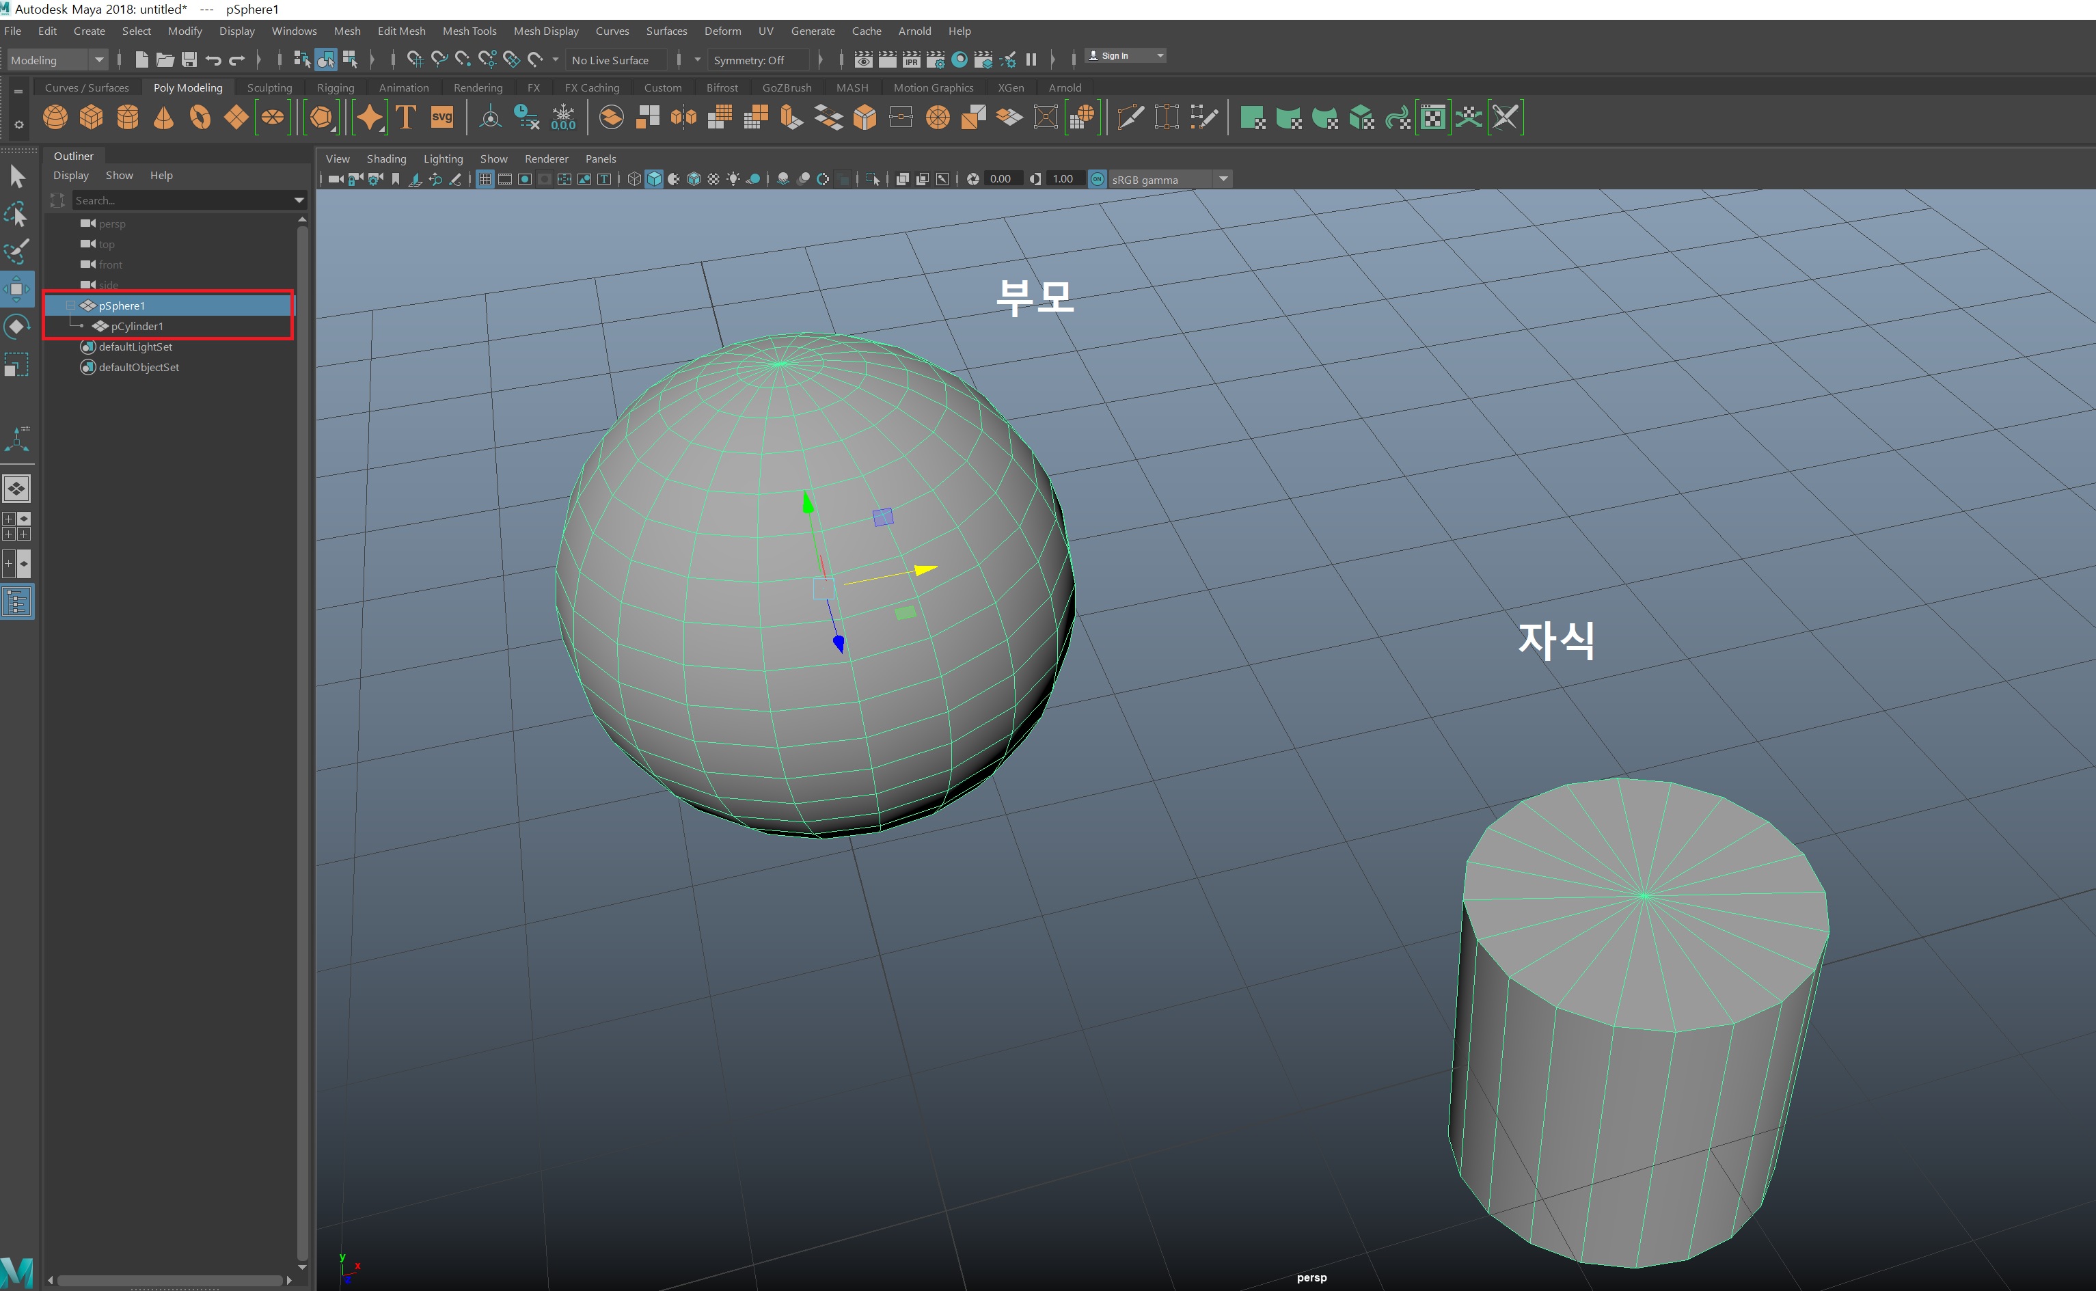
Task: Activate the Scale tool in toolbox
Action: (17, 364)
